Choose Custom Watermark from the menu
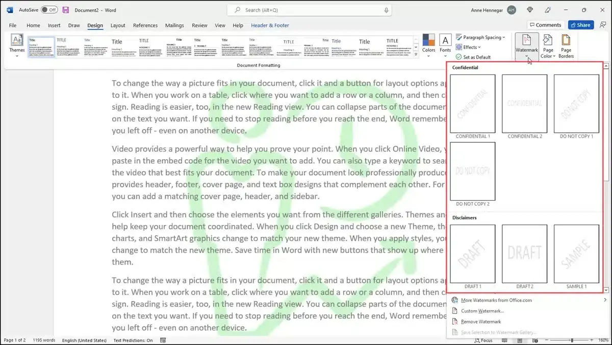 tap(482, 311)
